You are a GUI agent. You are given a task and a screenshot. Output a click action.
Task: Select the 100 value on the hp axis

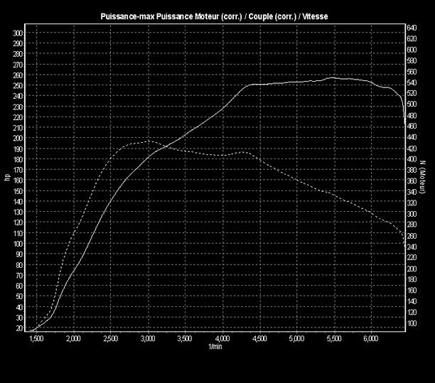point(18,244)
